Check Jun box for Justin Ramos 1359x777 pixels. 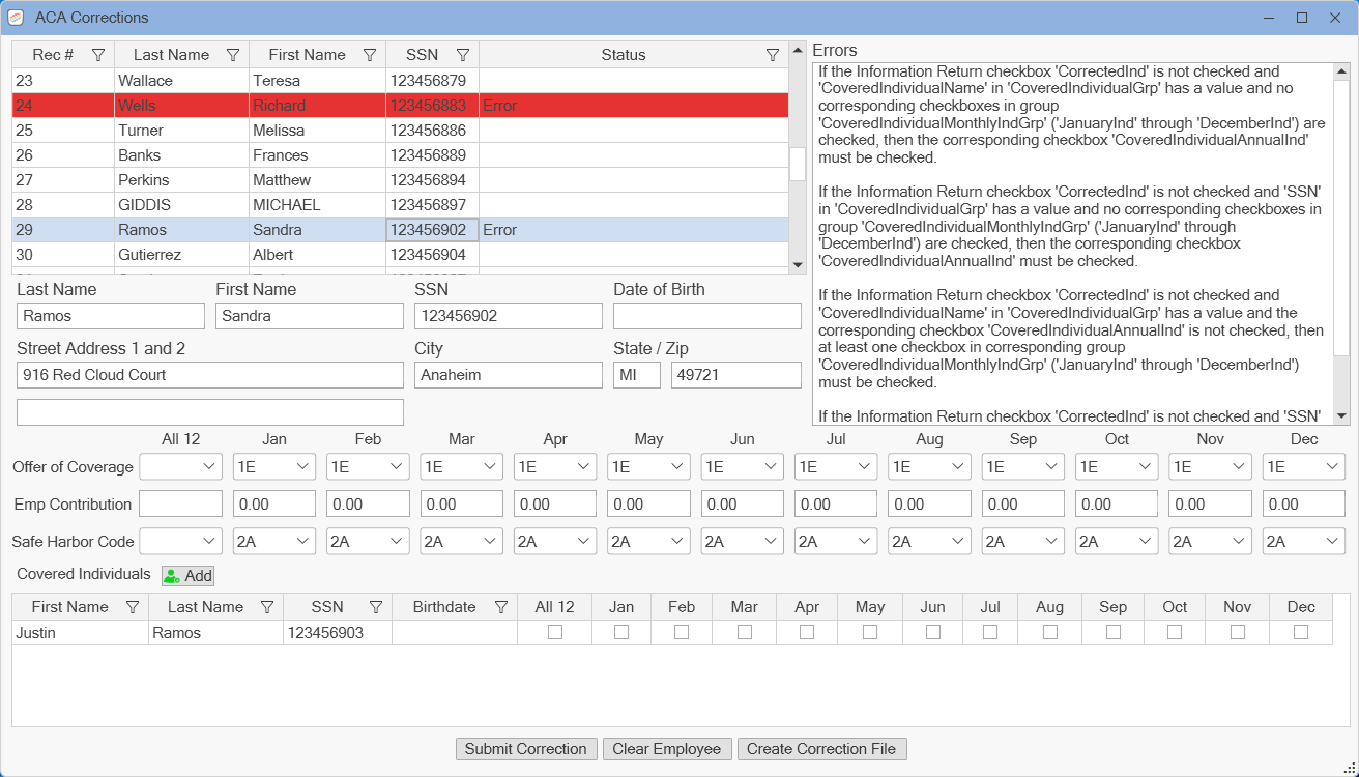[933, 632]
